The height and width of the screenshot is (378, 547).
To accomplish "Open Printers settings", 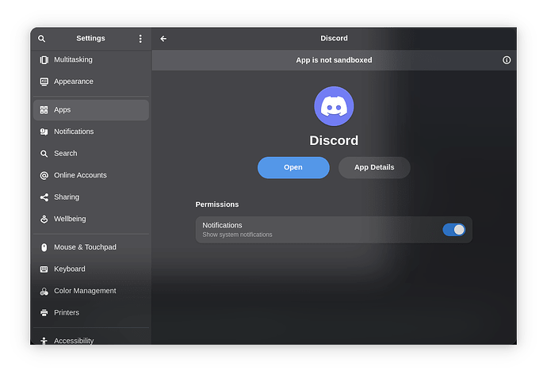I will coord(91,313).
